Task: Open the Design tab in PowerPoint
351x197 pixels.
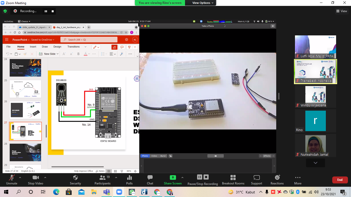Action: coord(57,47)
